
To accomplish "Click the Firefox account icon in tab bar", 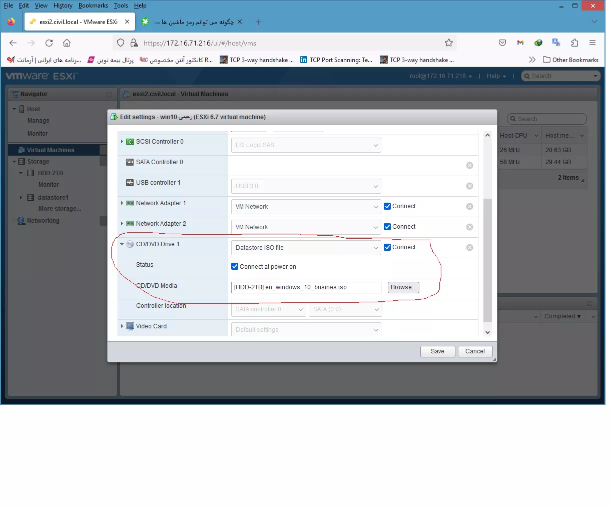I will [11, 22].
